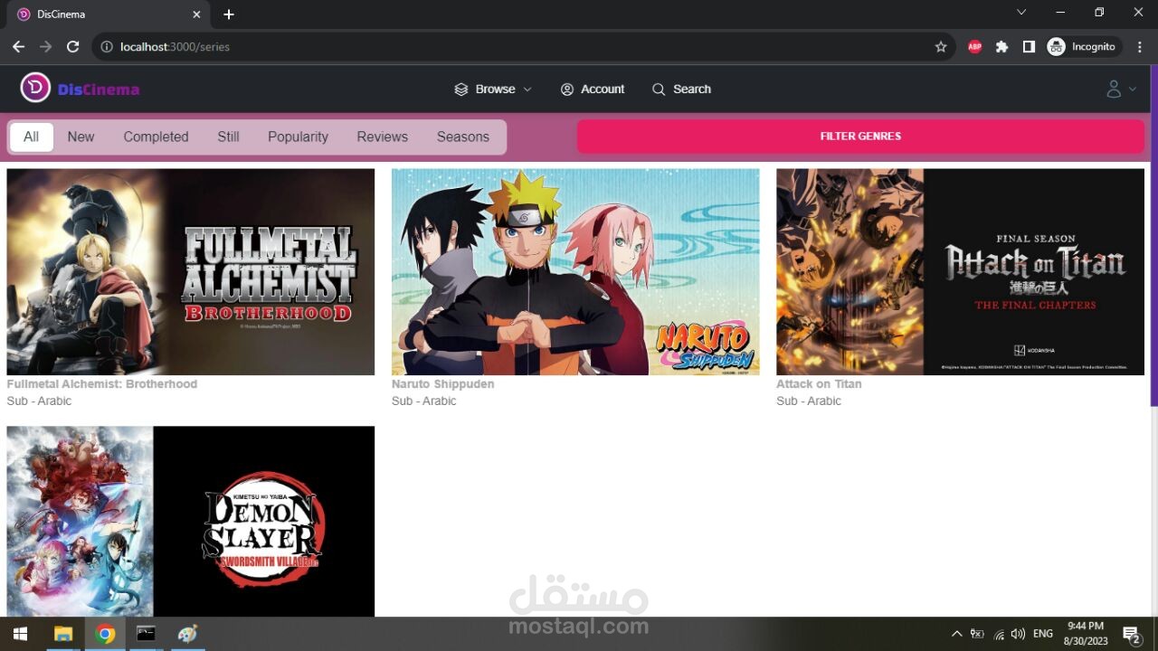1158x651 pixels.
Task: Click the site information icon in address bar
Action: click(106, 46)
